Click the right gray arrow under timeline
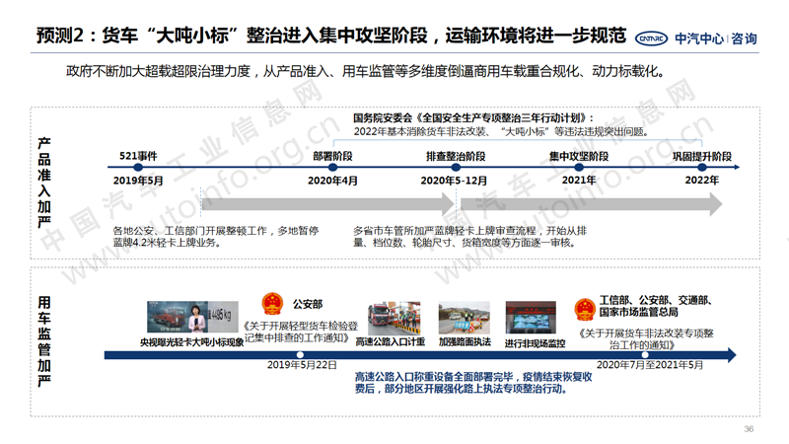The height and width of the screenshot is (444, 789). pyautogui.click(x=591, y=204)
